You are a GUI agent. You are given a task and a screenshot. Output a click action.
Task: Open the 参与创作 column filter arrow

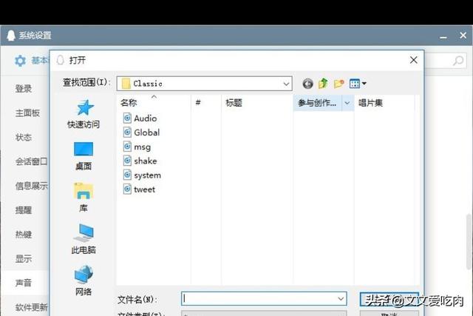coord(347,103)
